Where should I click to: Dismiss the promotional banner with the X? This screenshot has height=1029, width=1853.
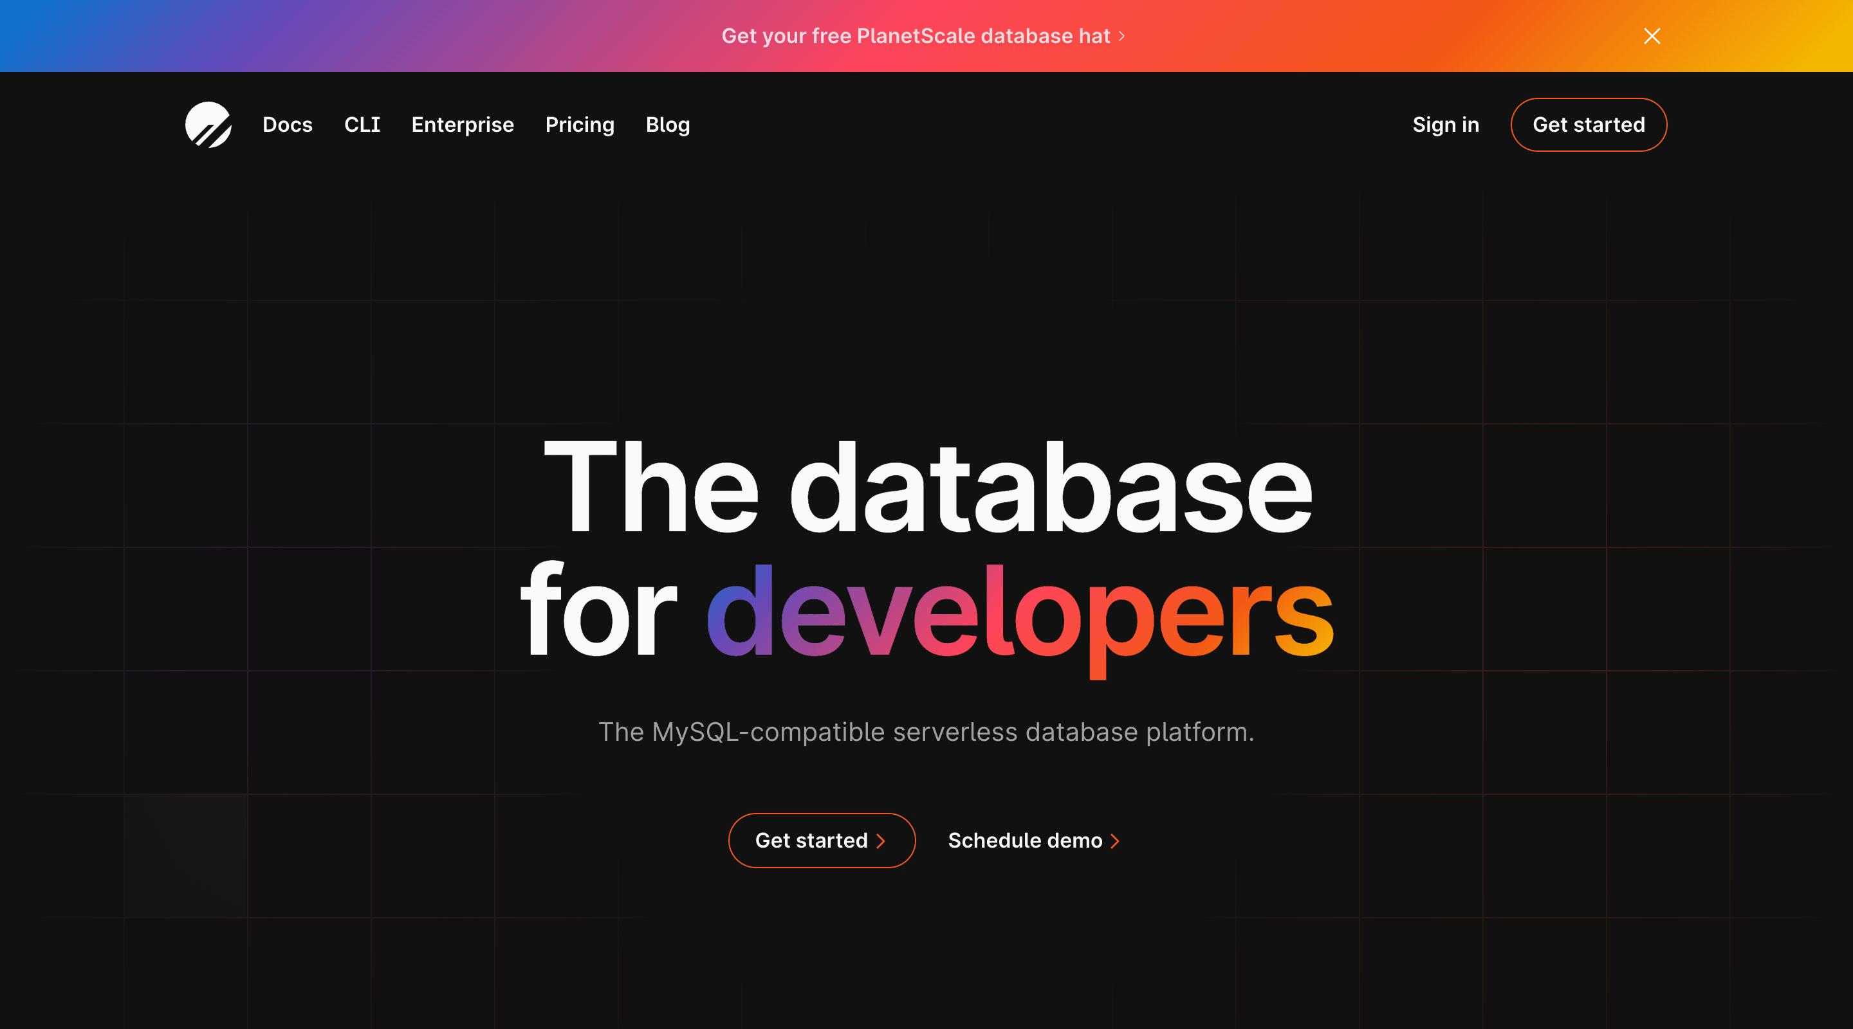pyautogui.click(x=1652, y=36)
